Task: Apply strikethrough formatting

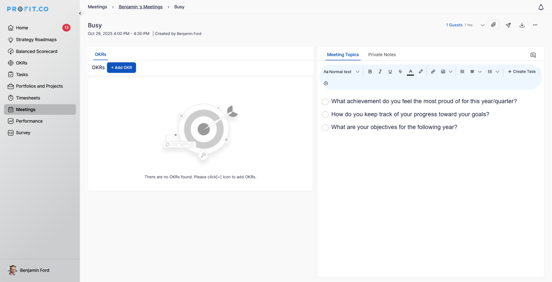Action: tap(400, 72)
